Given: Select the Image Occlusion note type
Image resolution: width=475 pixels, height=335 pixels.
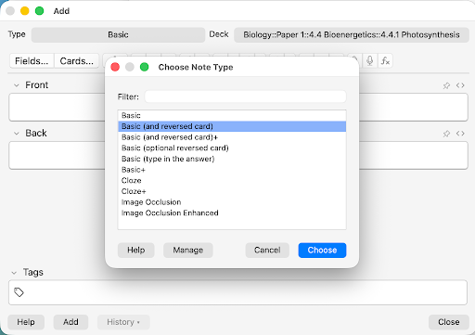Looking at the screenshot, I should [x=232, y=202].
